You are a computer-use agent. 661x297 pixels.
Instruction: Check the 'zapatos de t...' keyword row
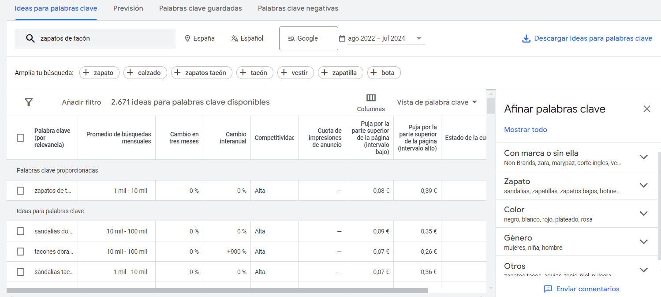click(x=20, y=191)
